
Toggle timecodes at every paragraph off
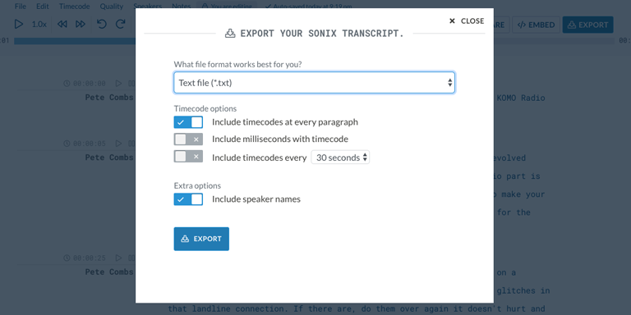coord(188,122)
